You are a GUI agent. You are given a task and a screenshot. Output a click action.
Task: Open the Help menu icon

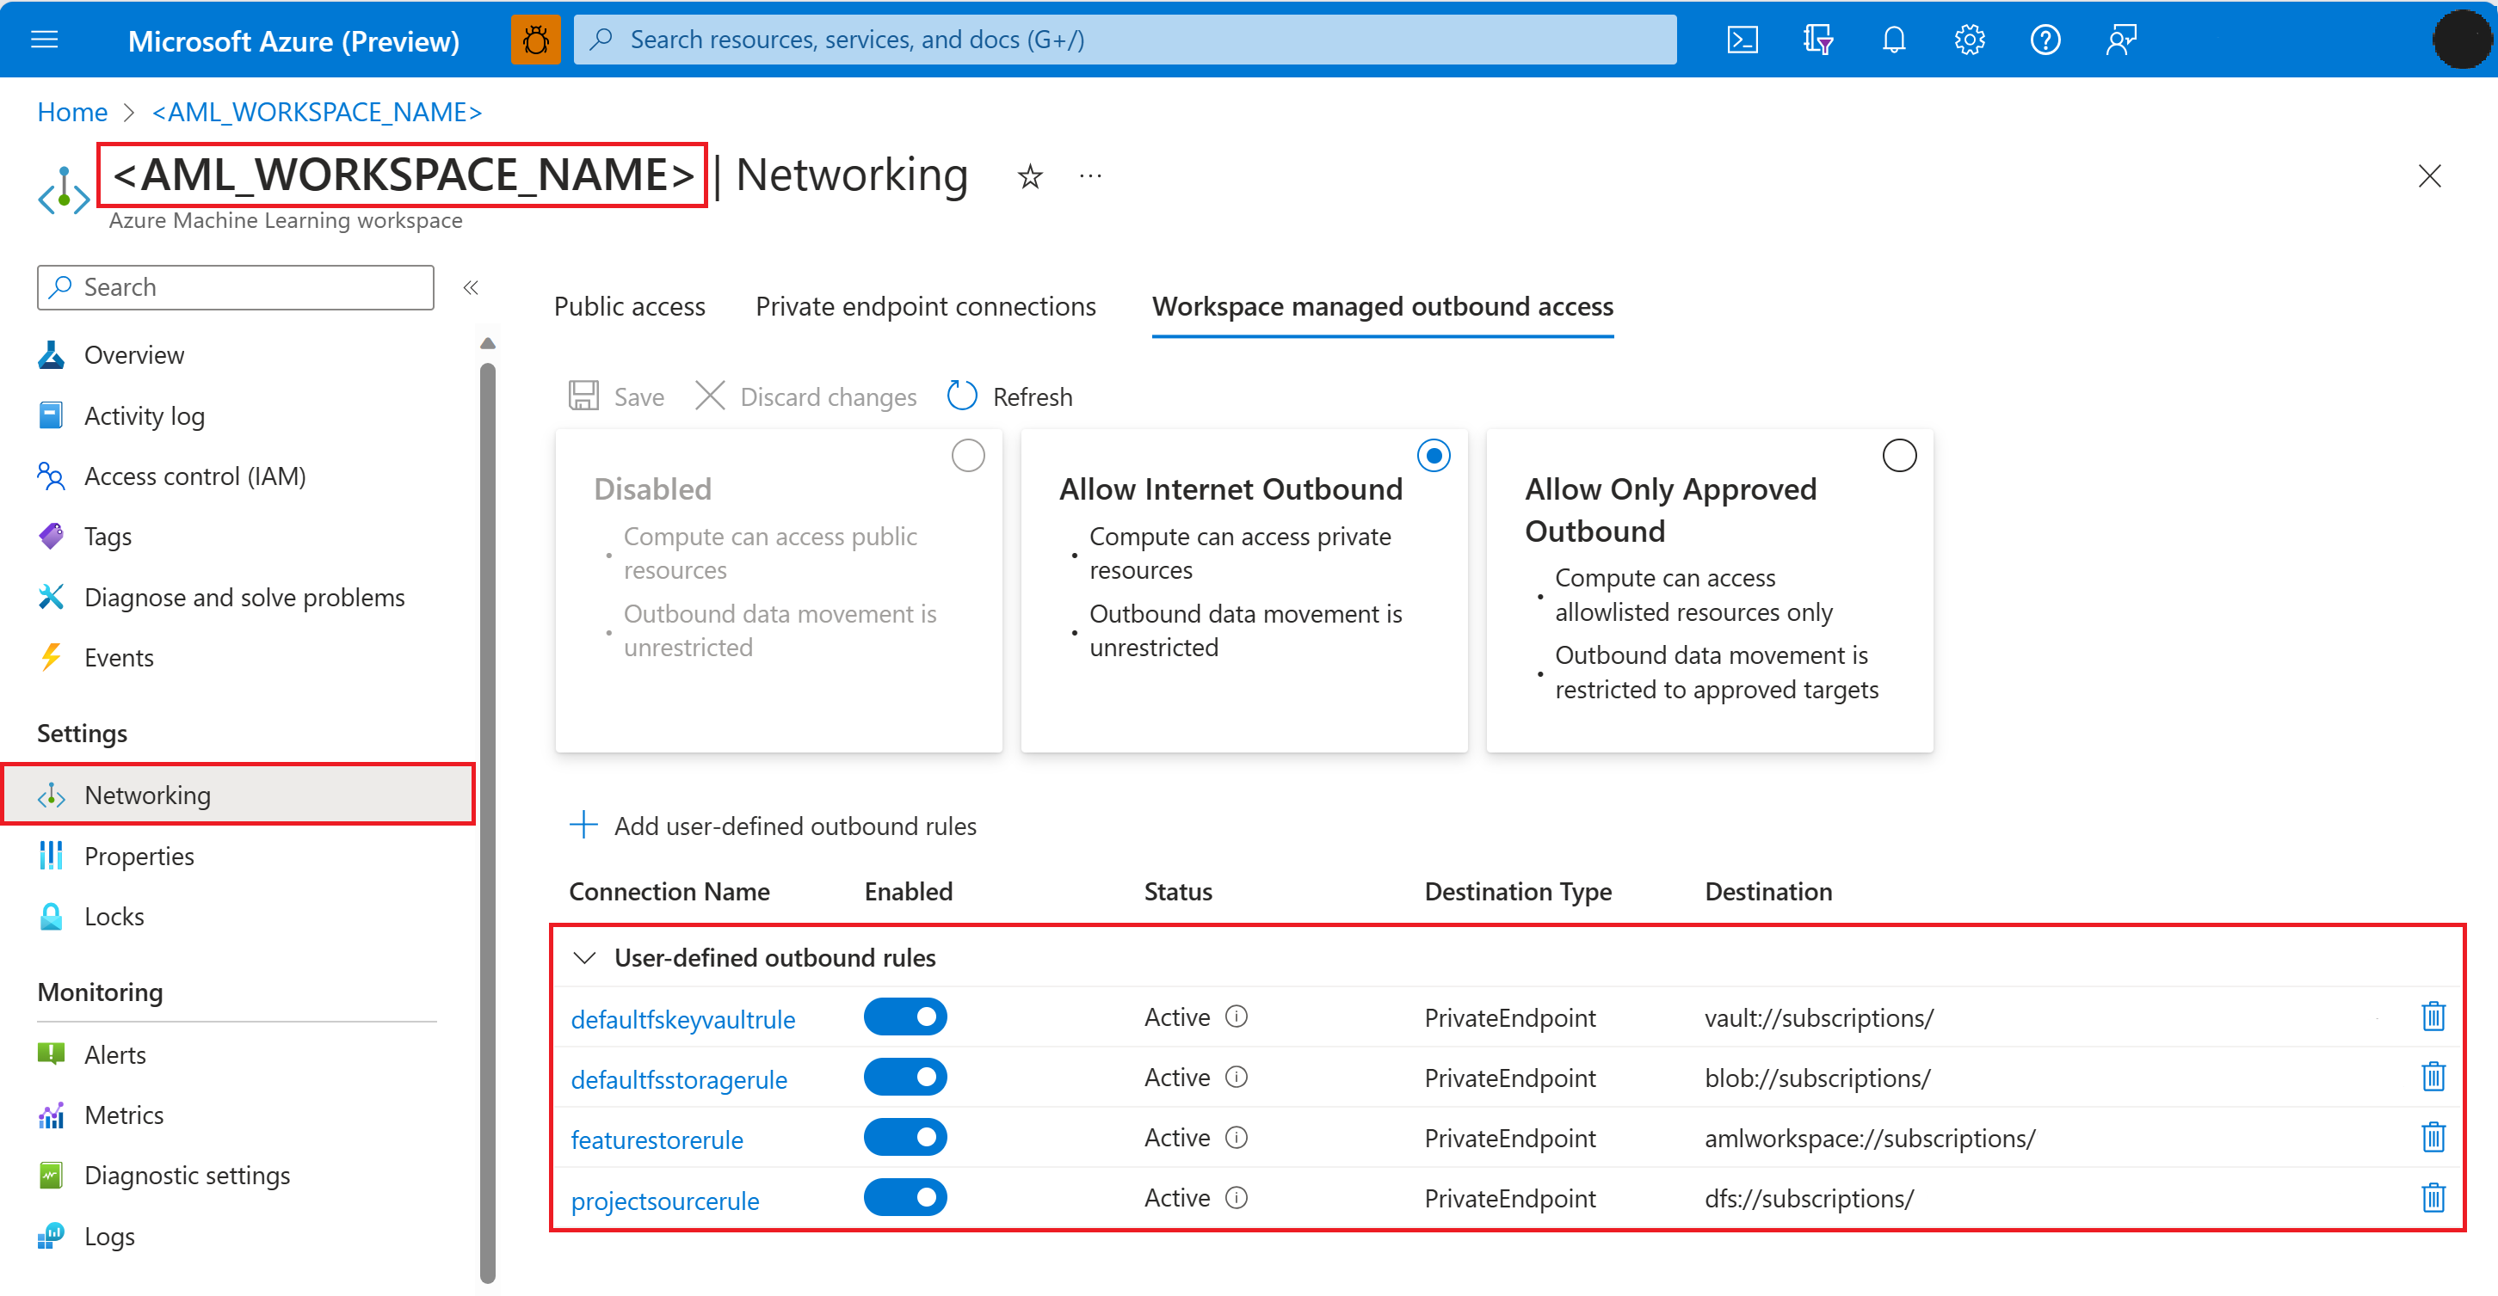point(2045,40)
